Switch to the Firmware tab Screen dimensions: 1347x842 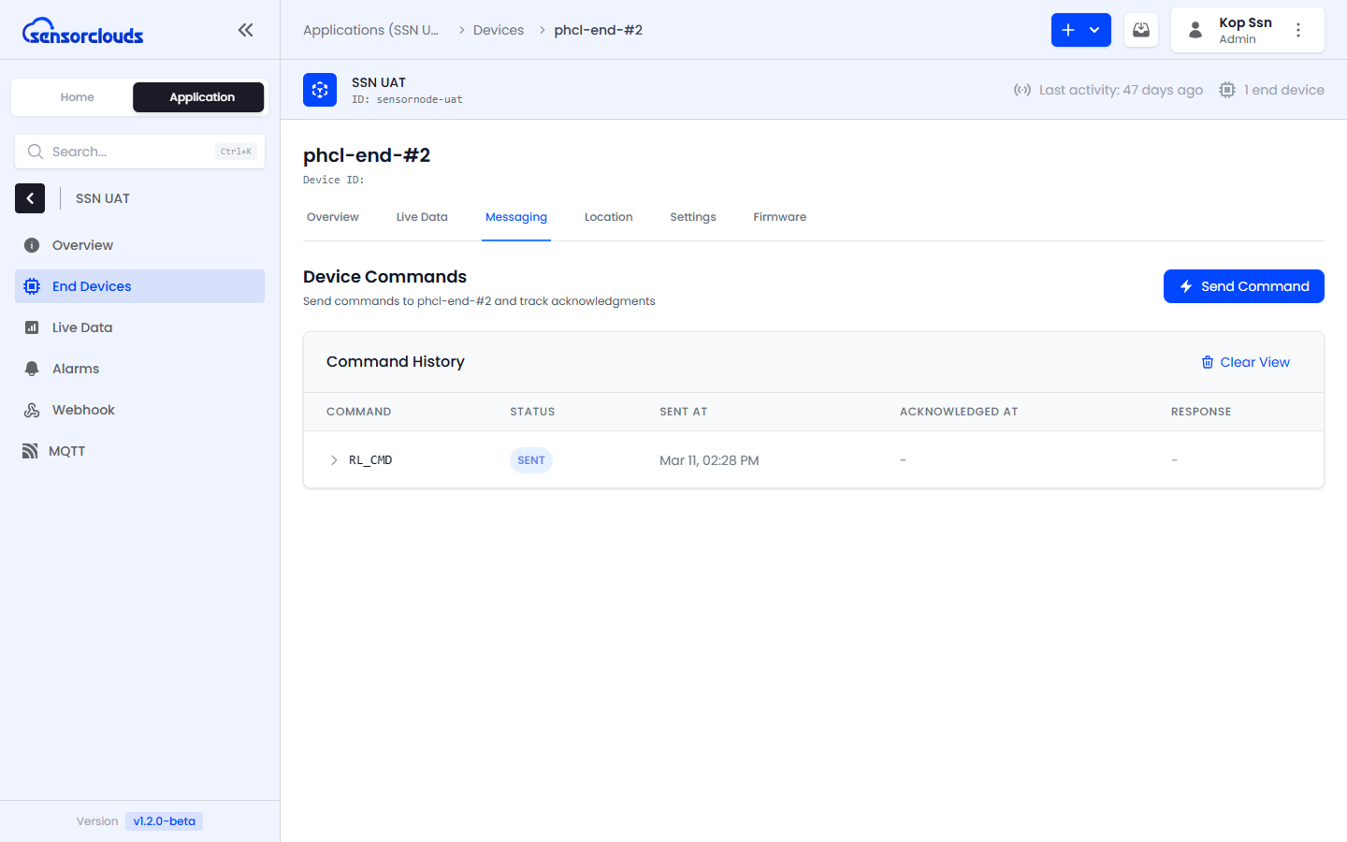pos(779,216)
